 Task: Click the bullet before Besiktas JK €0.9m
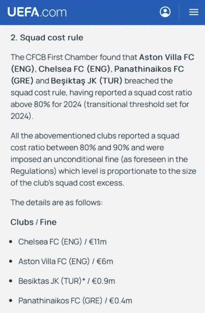pos(11,281)
